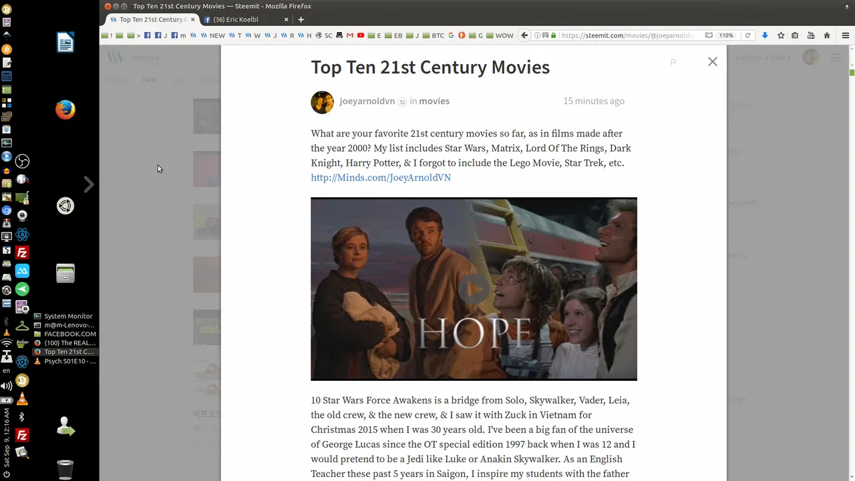Switch to '(100) The REAL...' window
The height and width of the screenshot is (481, 855).
(64, 343)
